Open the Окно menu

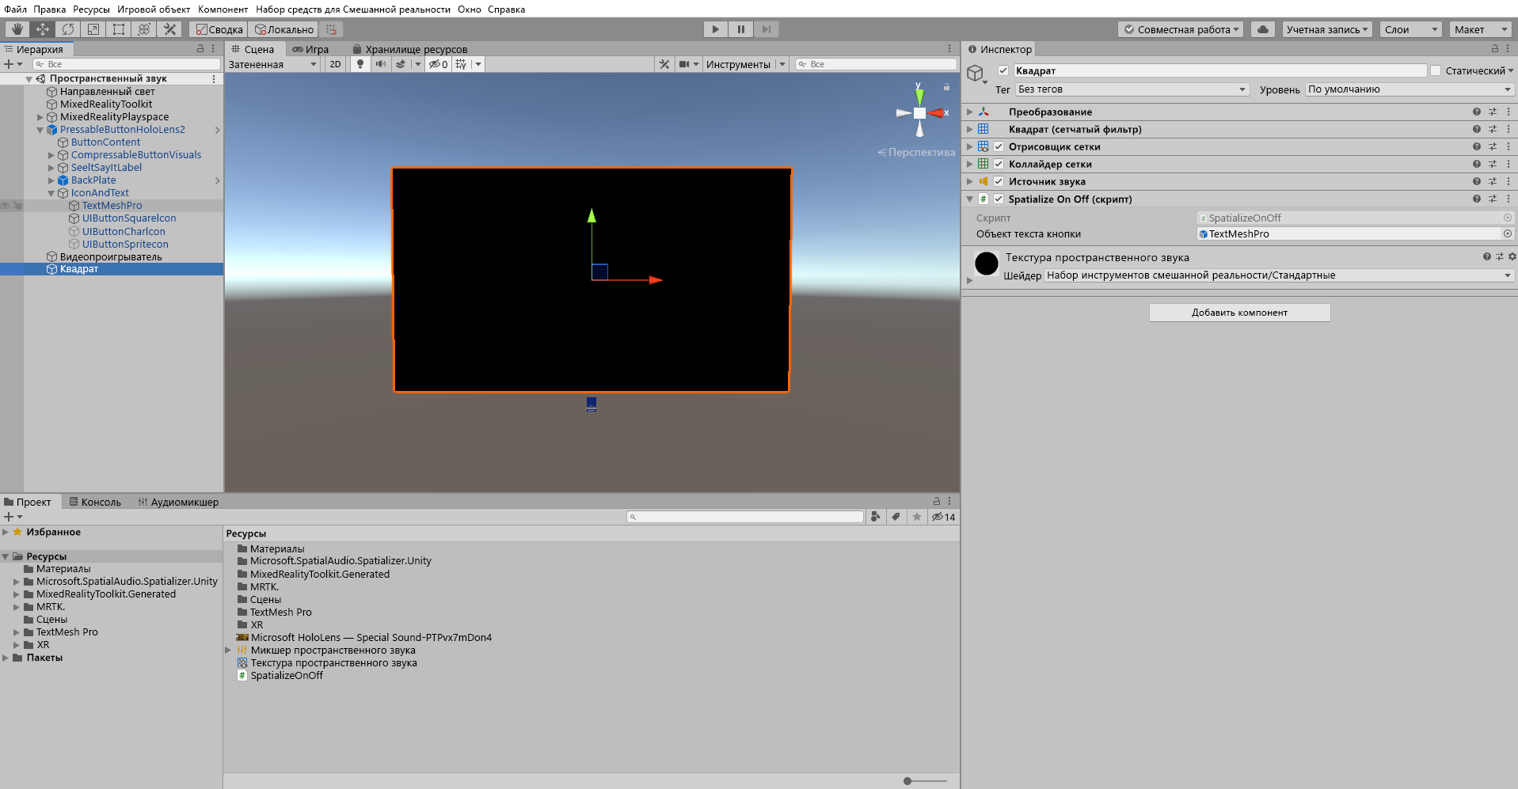[470, 9]
